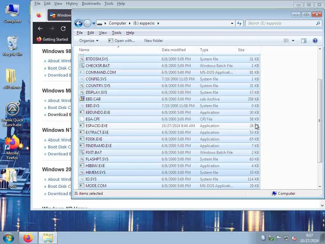
Task: Click the muted volume tray icon
Action: coord(294,238)
